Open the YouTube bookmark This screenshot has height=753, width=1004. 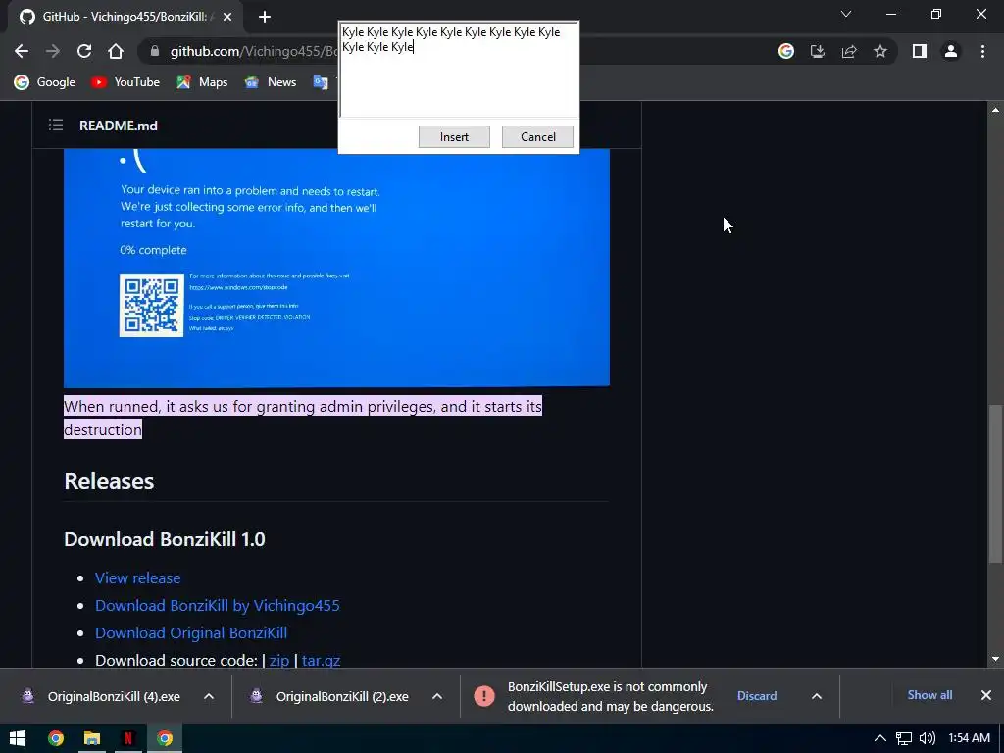coord(125,82)
